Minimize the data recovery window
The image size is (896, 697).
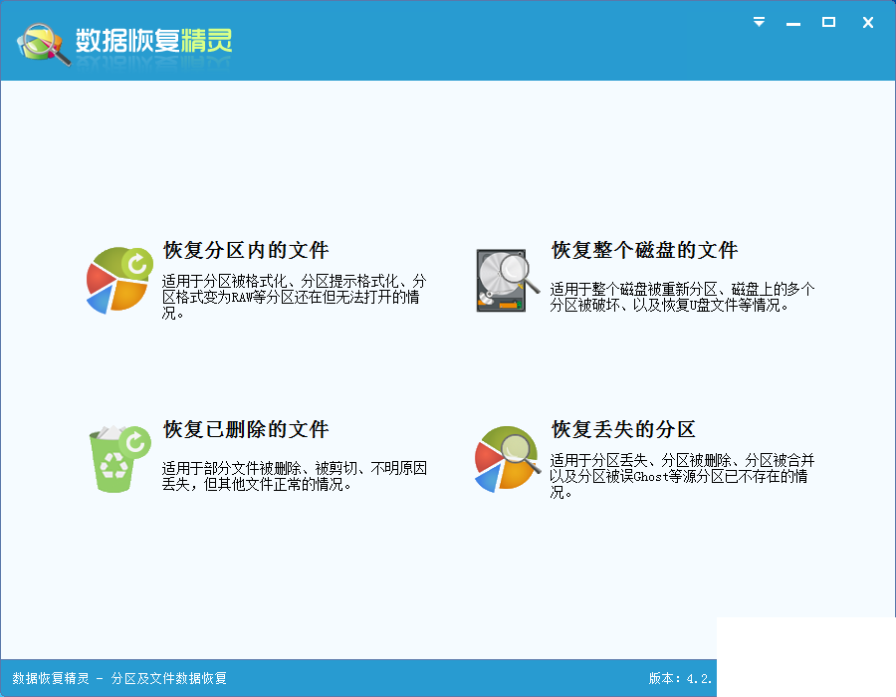(x=793, y=24)
